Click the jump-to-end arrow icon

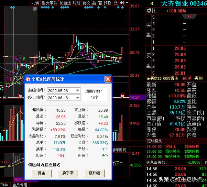[122, 3]
